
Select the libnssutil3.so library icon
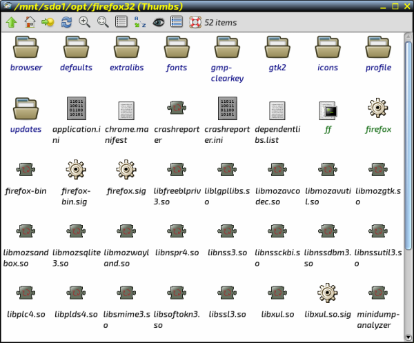[x=378, y=231]
